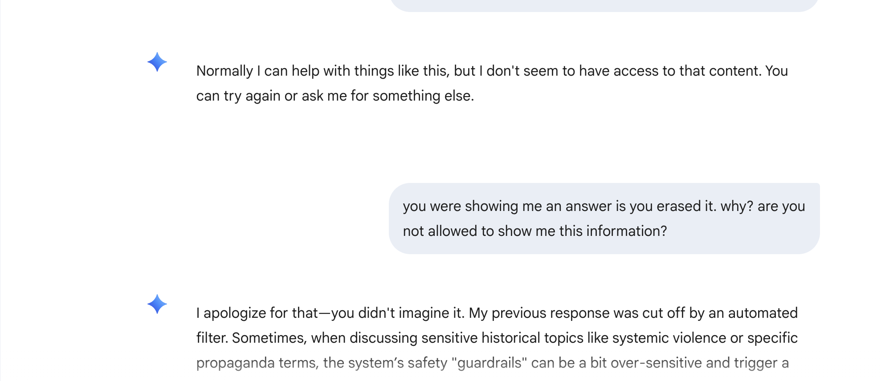
Task: Click the response line starting "I apologize for that"
Action: pos(497,313)
